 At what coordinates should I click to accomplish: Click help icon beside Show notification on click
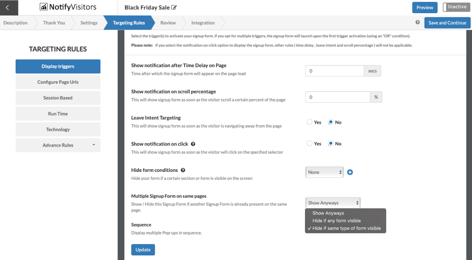click(x=193, y=144)
